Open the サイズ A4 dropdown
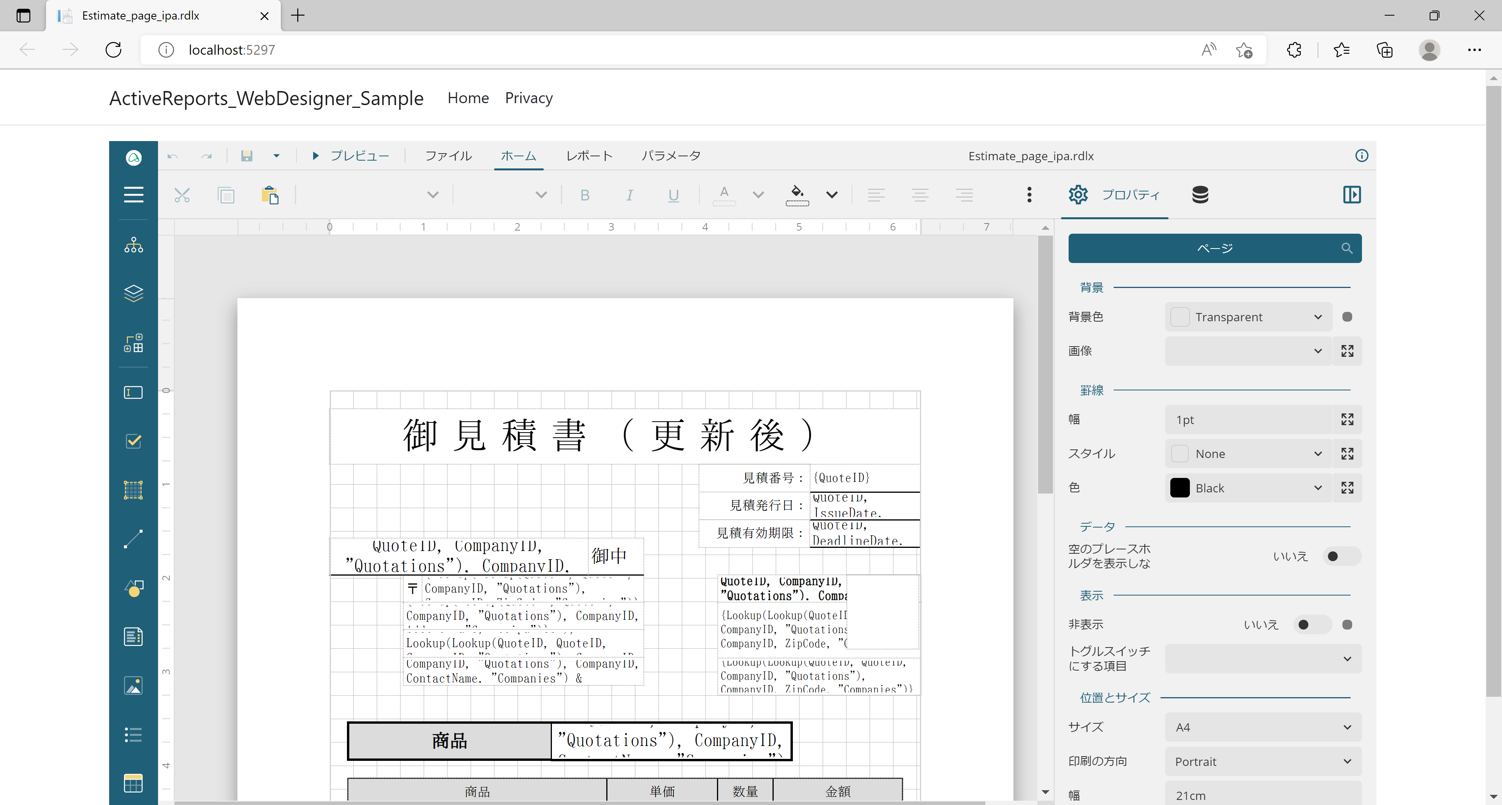The height and width of the screenshot is (805, 1502). click(1263, 727)
